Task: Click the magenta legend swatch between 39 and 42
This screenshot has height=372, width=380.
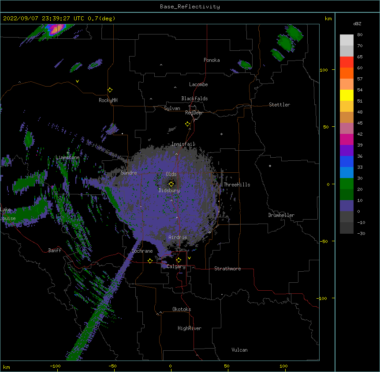Action: [x=346, y=139]
